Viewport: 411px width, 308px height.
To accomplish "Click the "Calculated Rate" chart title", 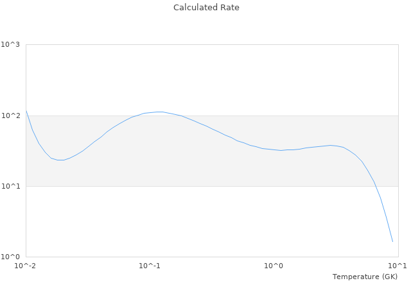I will pyautogui.click(x=206, y=8).
